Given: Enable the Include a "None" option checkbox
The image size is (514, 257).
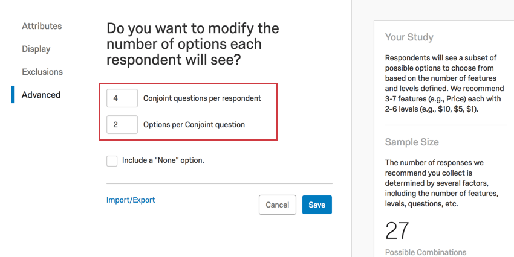Looking at the screenshot, I should pyautogui.click(x=112, y=161).
